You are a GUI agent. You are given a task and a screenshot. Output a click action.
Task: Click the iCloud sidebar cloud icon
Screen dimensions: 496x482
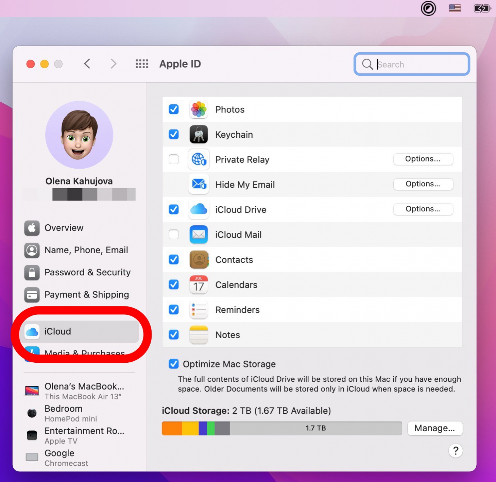click(x=32, y=331)
